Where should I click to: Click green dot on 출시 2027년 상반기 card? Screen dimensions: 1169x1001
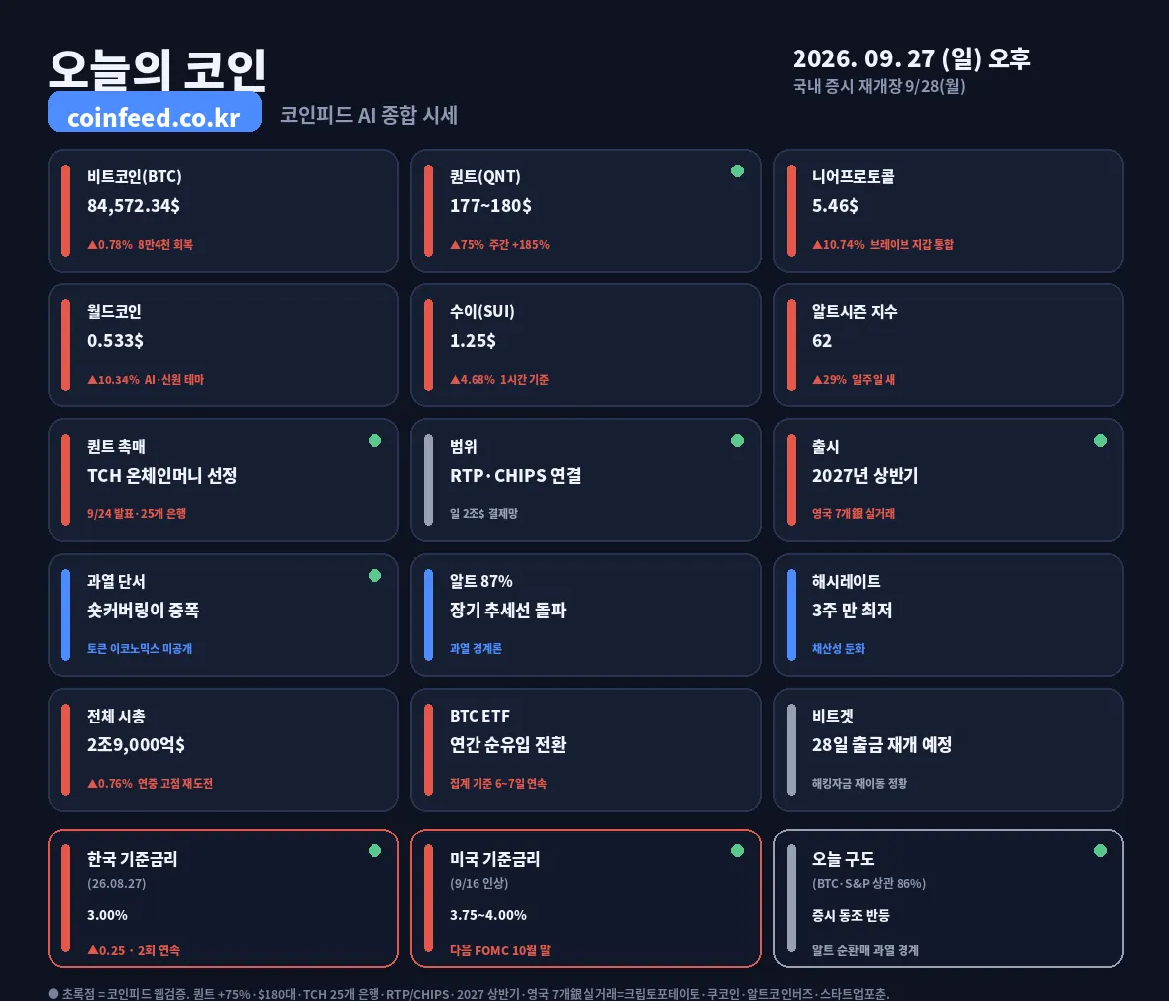tap(1100, 440)
